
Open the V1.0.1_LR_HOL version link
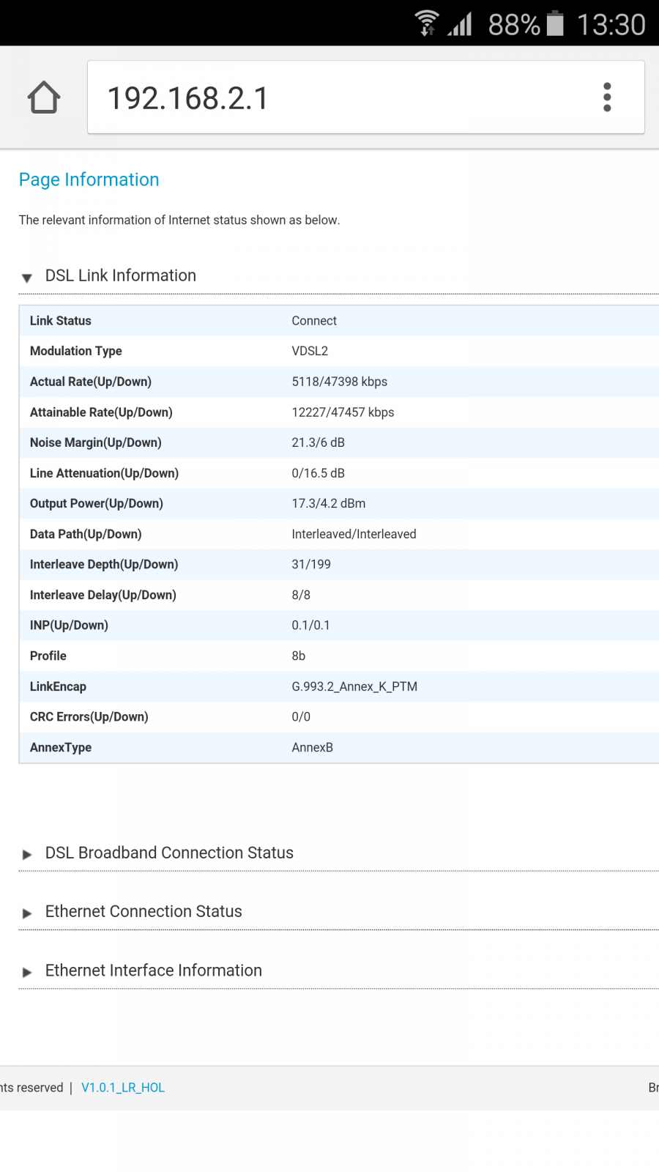tap(123, 1088)
